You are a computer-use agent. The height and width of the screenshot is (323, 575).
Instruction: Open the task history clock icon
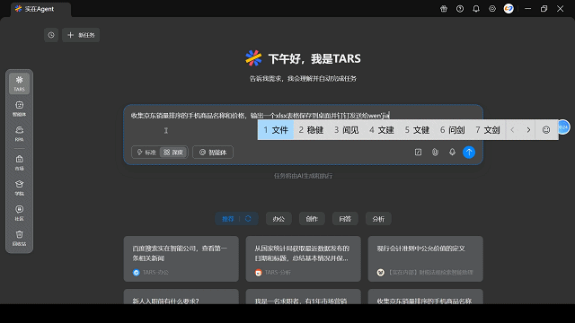(x=51, y=35)
